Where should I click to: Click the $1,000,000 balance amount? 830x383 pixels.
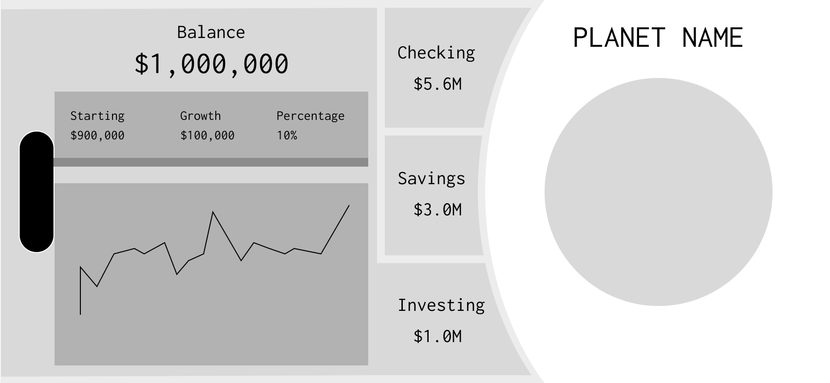[211, 64]
